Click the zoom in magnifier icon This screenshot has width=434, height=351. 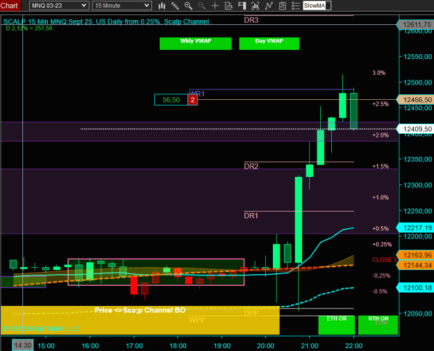pyautogui.click(x=188, y=6)
